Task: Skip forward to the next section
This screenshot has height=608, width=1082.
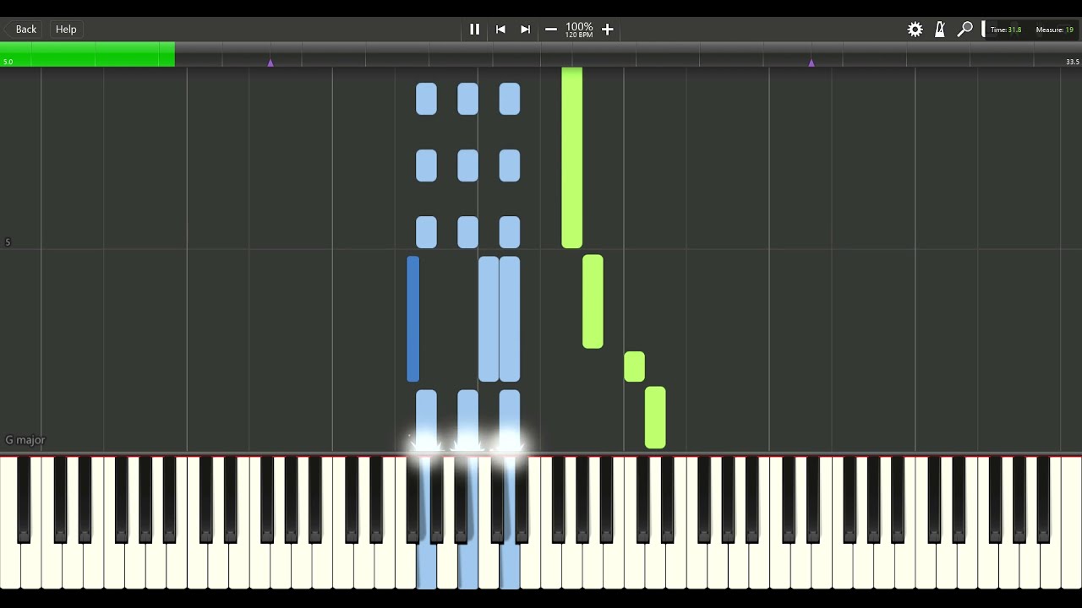Action: tap(525, 30)
